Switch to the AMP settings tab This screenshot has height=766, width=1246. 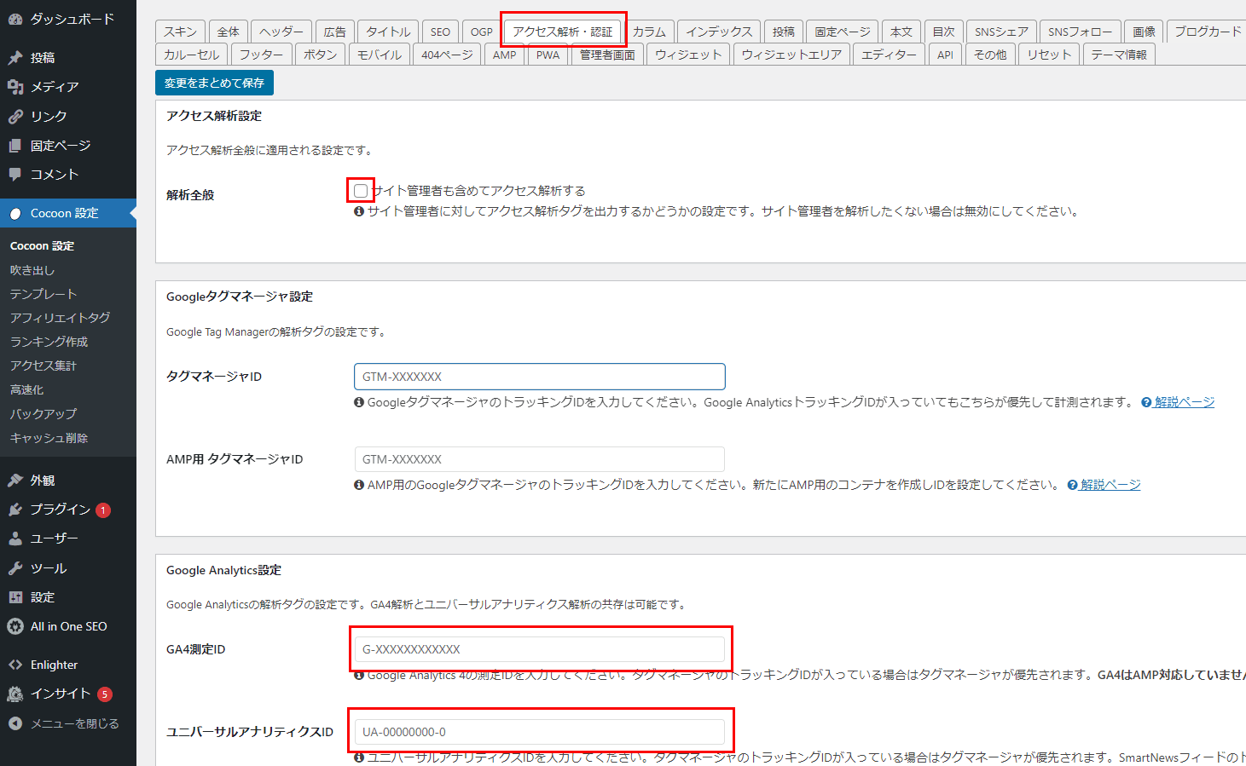504,54
